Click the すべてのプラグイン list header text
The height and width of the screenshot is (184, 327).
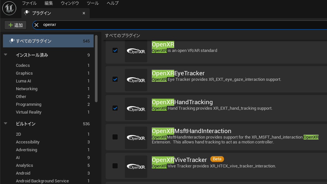coord(123,36)
